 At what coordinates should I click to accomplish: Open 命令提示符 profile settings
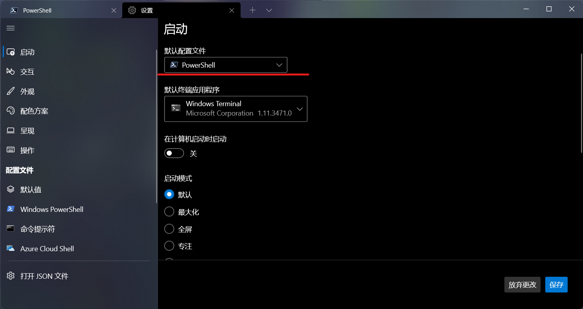(78, 229)
